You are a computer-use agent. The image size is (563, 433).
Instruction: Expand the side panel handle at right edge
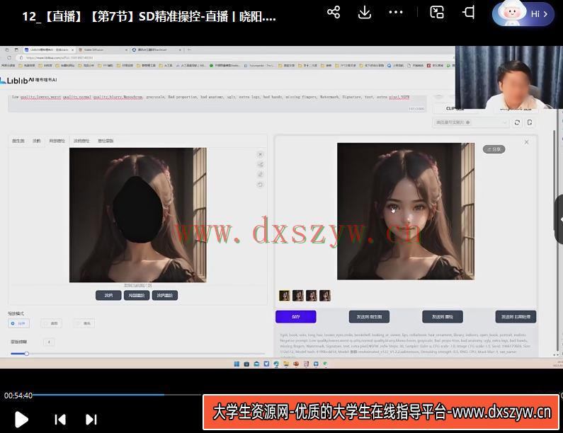click(x=559, y=219)
